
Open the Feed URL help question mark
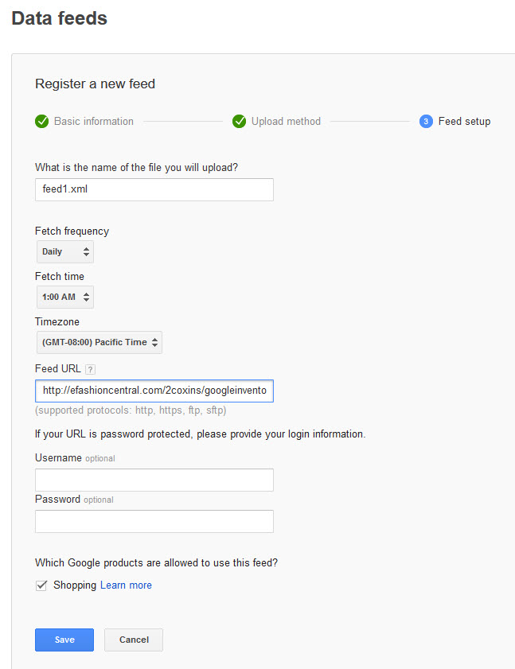tap(90, 369)
